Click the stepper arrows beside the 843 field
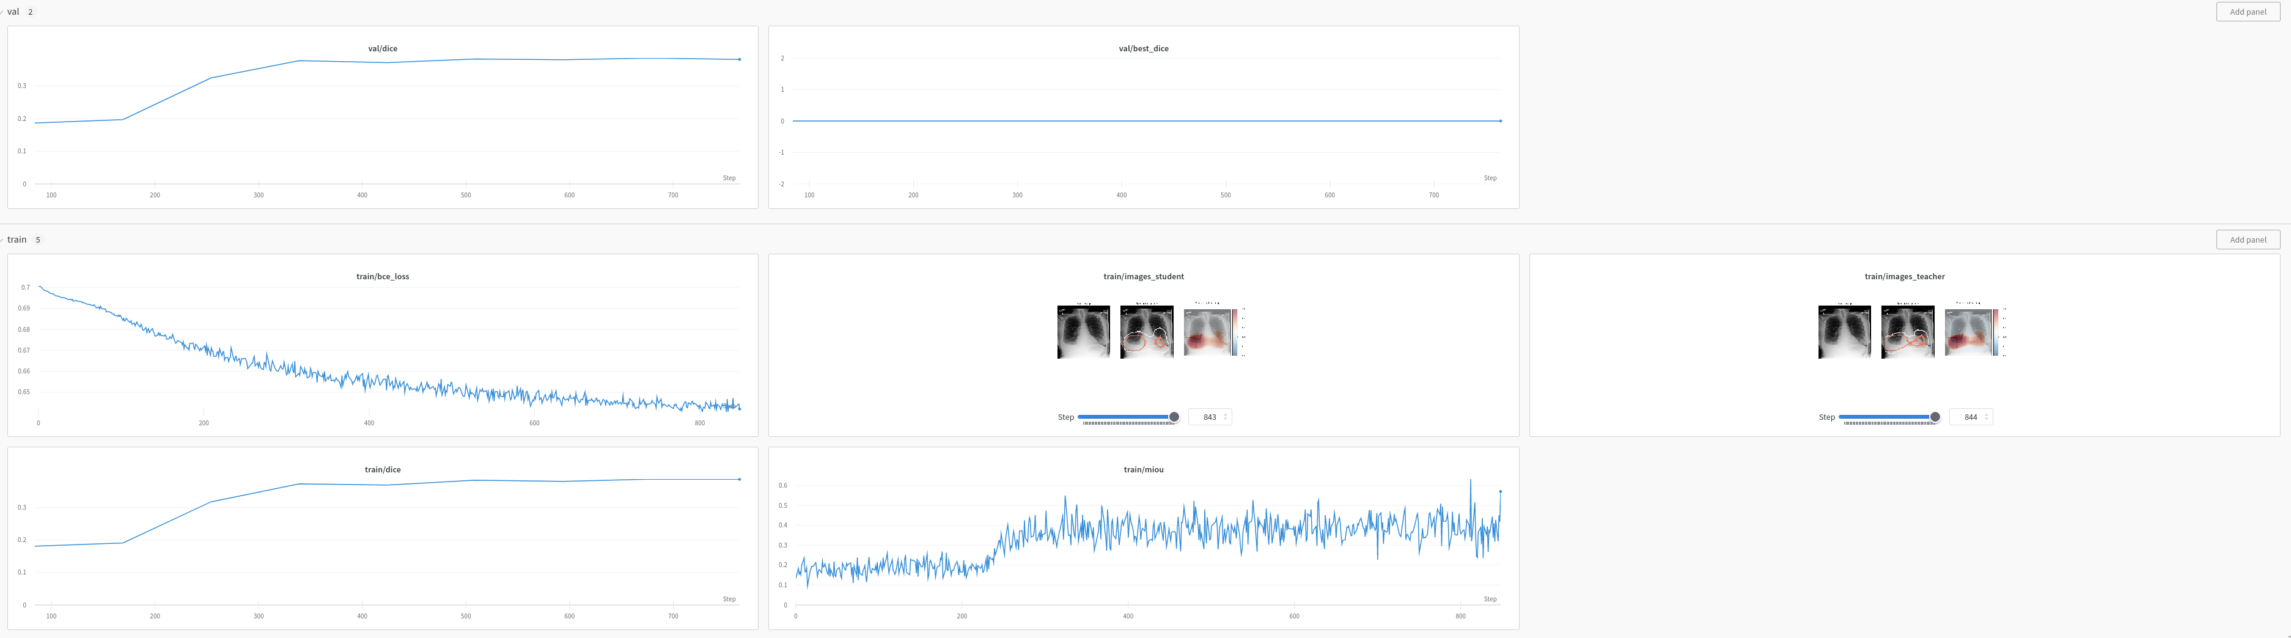The width and height of the screenshot is (2291, 638). click(x=1226, y=417)
